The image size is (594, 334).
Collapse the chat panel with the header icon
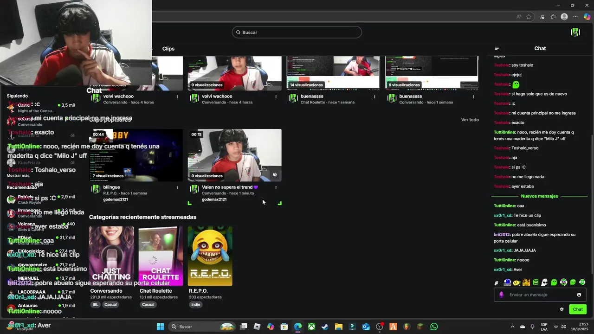click(x=497, y=48)
